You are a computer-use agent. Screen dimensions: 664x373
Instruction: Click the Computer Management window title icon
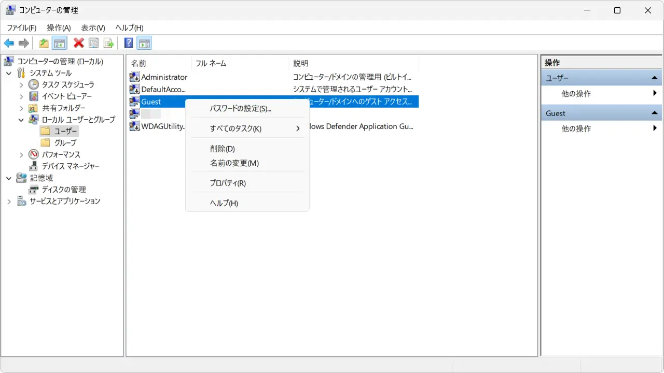10,10
